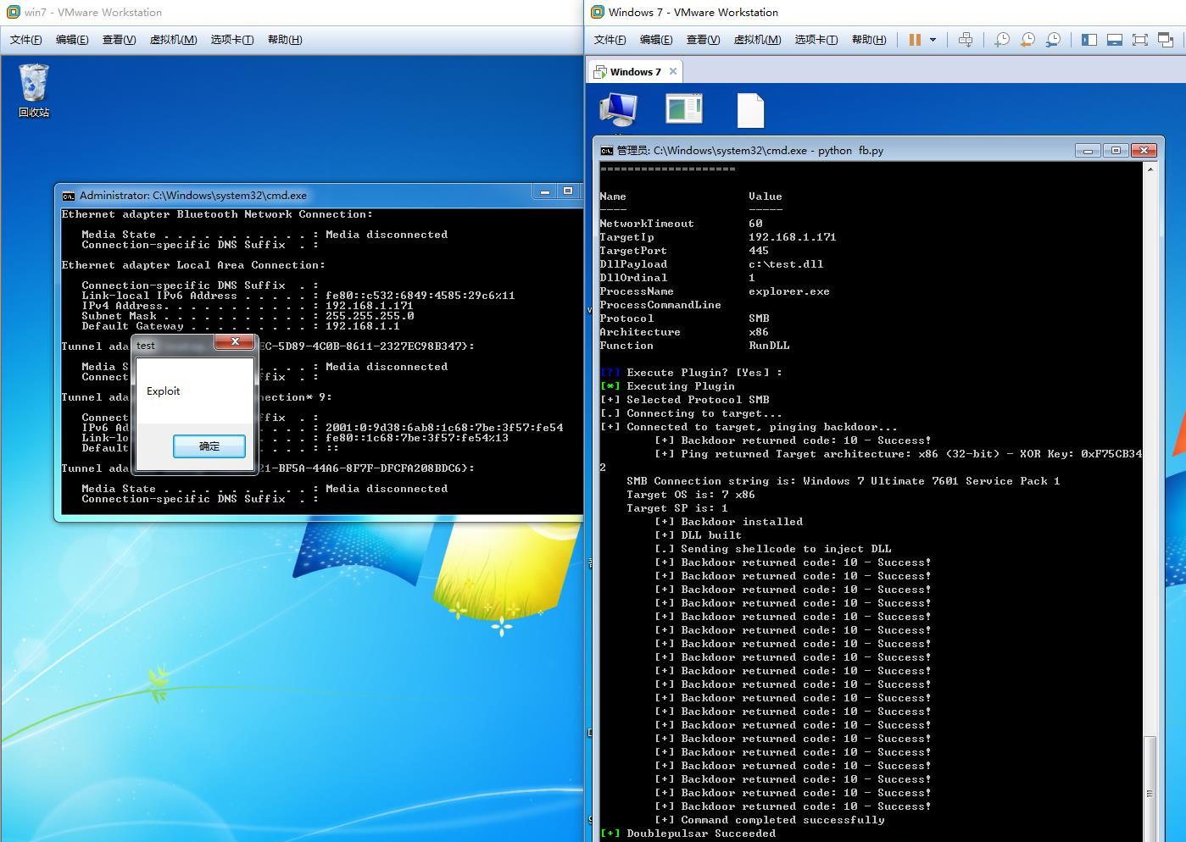
Task: Open the snapshot manager
Action: (1053, 40)
